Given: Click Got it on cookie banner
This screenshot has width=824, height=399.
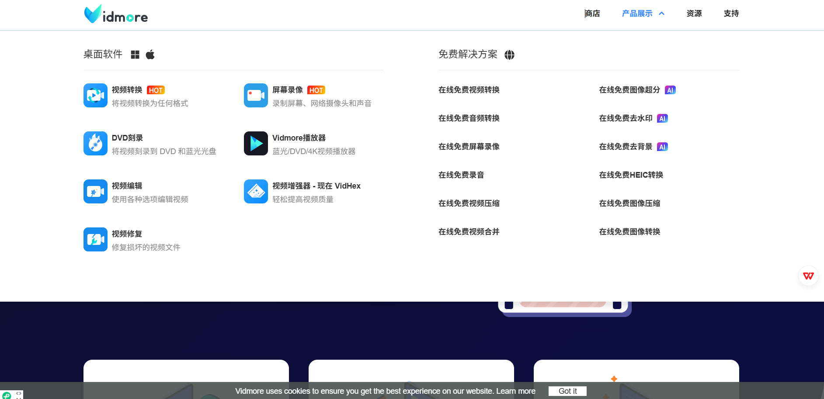Looking at the screenshot, I should [x=567, y=391].
